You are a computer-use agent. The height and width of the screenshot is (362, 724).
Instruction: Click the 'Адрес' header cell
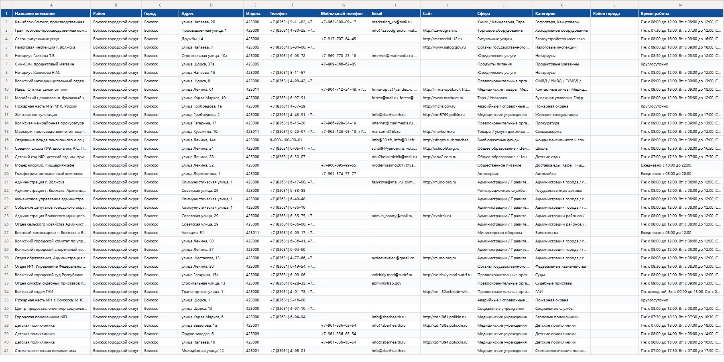click(x=211, y=13)
